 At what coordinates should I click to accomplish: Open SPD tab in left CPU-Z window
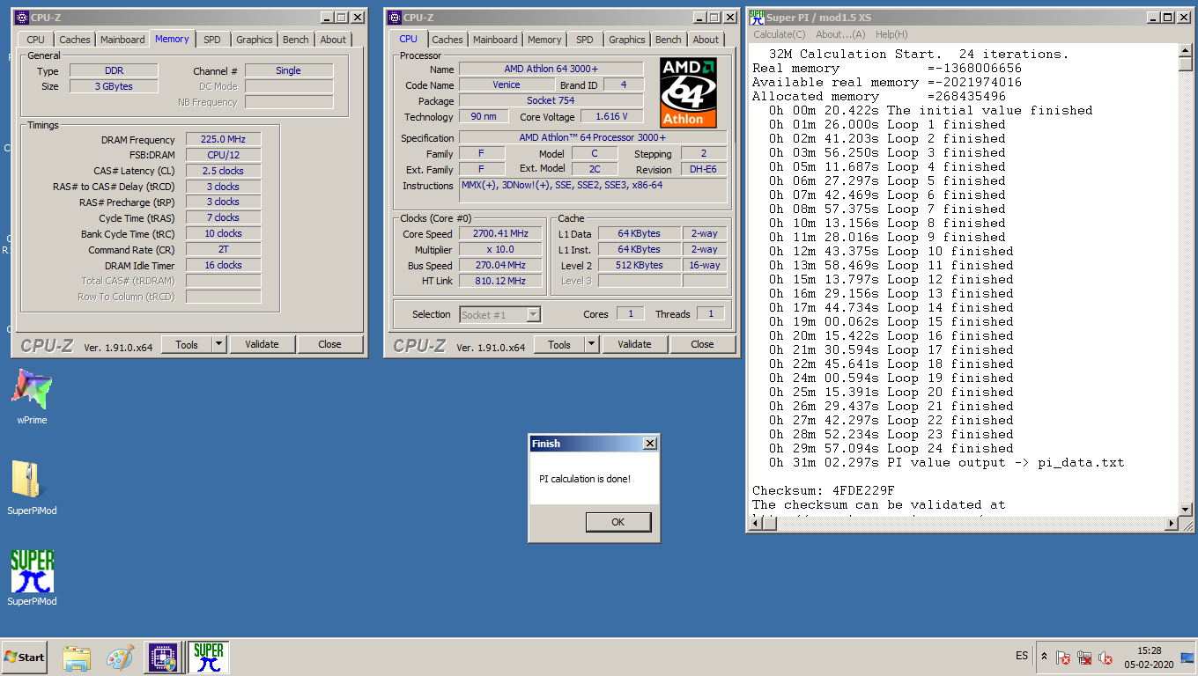tap(212, 40)
